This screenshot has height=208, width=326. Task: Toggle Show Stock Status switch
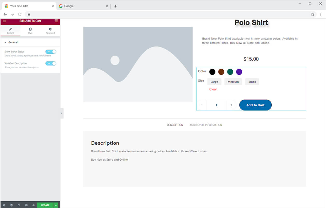point(51,52)
